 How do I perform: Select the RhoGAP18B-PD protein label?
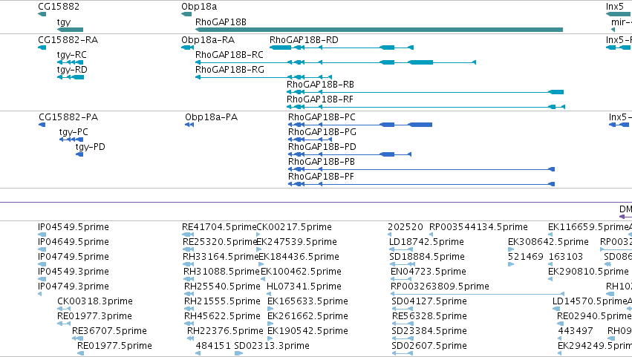click(322, 147)
